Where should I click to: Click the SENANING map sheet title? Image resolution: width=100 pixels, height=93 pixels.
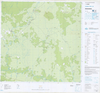tap(88, 9)
